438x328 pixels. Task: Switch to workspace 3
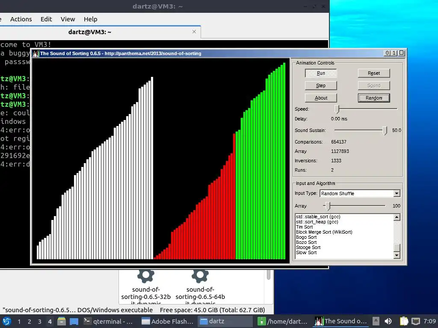click(x=40, y=322)
